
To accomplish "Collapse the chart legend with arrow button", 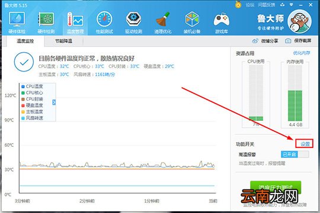I will coord(54,102).
